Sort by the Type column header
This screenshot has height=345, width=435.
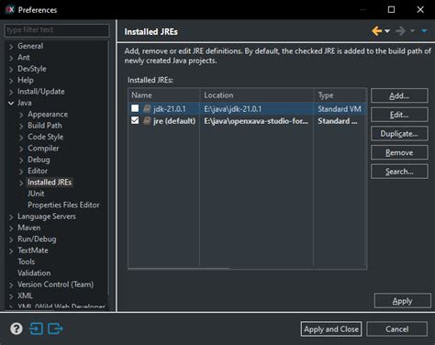[340, 95]
